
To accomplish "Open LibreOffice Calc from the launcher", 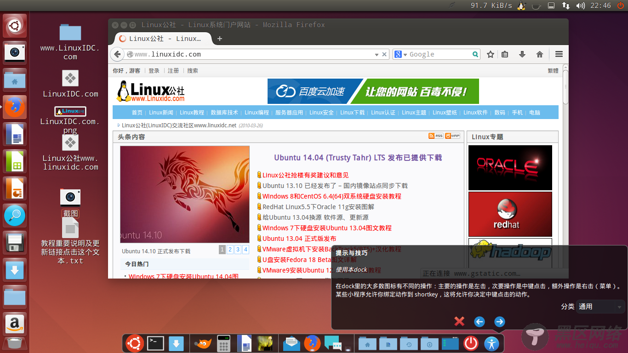I will pyautogui.click(x=15, y=161).
